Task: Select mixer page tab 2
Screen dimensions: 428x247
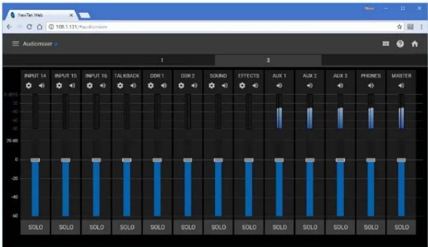Action: [x=268, y=60]
